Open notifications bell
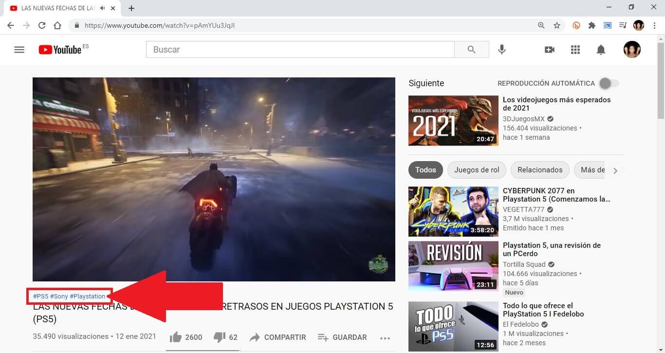665x353 pixels. pos(601,49)
